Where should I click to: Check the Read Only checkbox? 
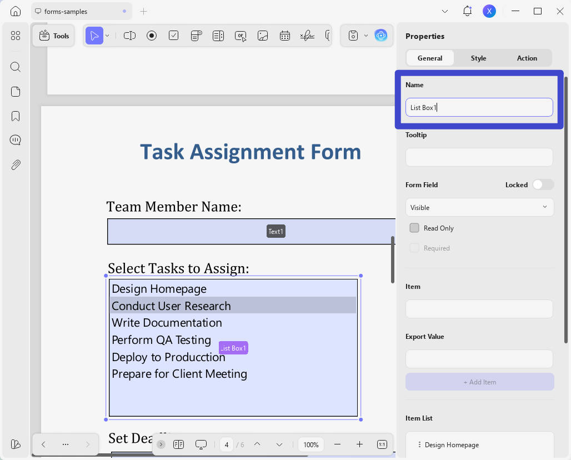click(x=414, y=228)
